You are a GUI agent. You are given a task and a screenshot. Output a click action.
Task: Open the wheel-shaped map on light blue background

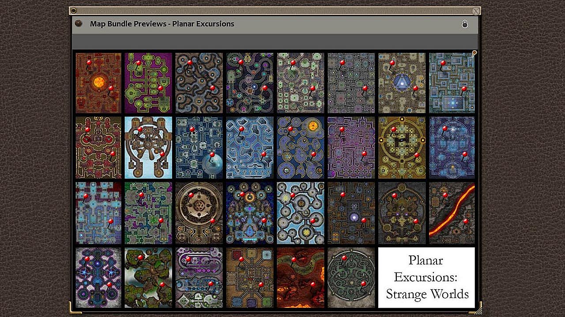click(x=148, y=147)
